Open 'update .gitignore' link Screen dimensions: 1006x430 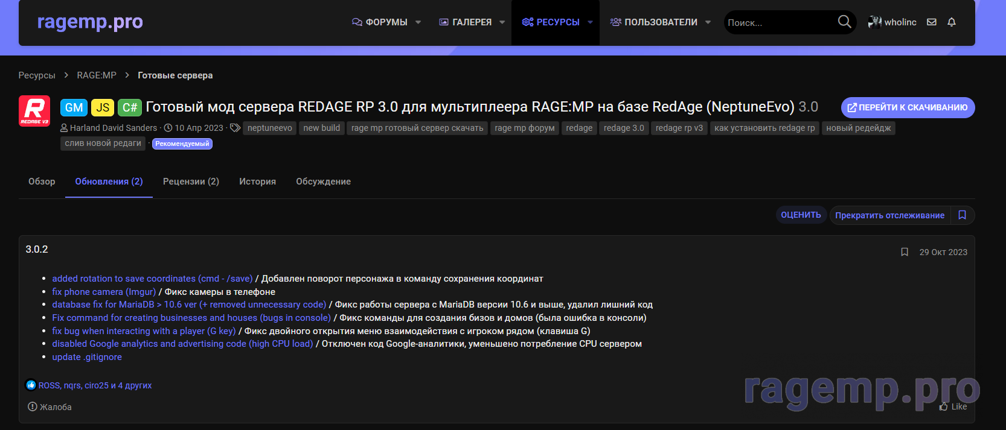coord(87,357)
